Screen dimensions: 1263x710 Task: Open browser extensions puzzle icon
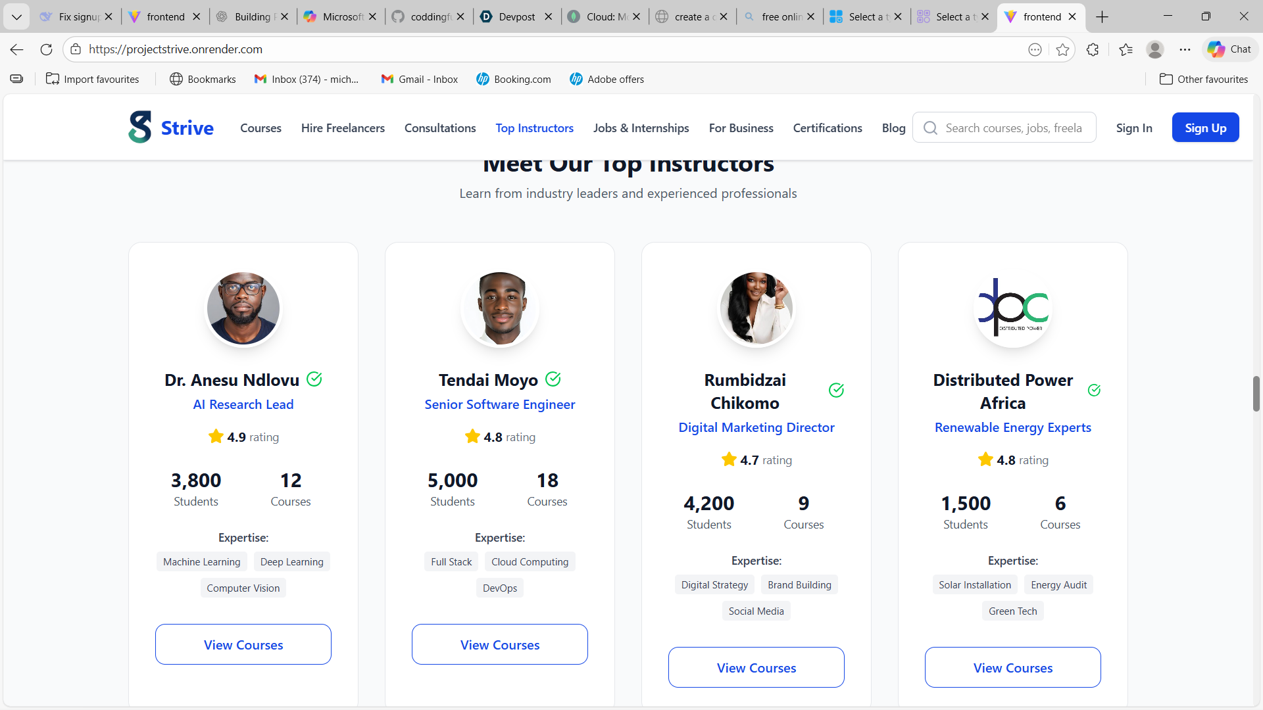pos(1093,49)
